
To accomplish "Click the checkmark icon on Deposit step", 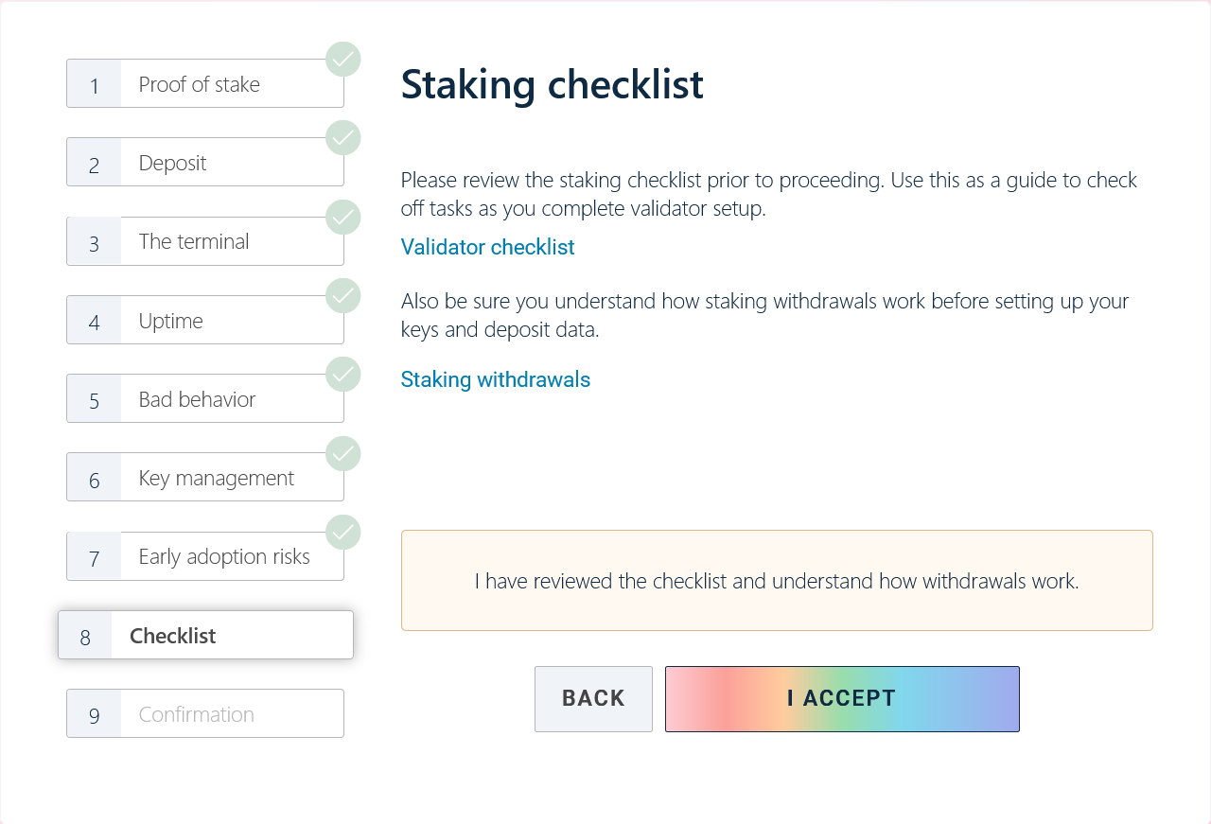I will coord(343,138).
